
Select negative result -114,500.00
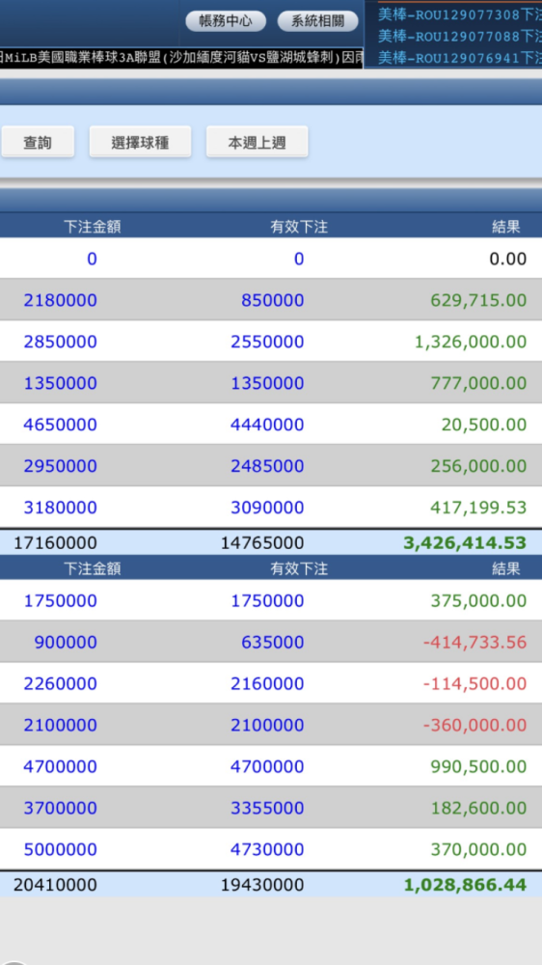point(474,684)
